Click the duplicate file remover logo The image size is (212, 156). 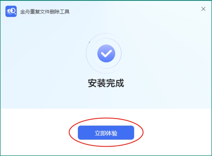(11, 11)
